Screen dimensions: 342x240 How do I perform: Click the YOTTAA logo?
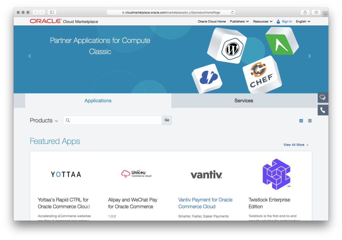click(66, 174)
